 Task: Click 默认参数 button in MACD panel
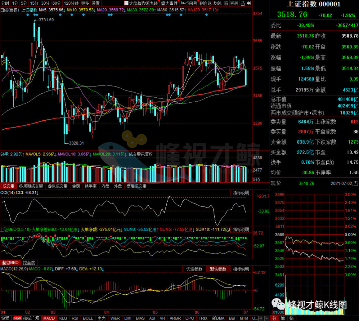coord(218,269)
